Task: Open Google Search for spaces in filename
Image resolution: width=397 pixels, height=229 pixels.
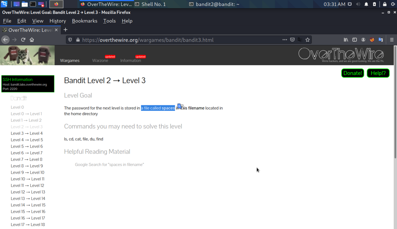Action: click(110, 164)
